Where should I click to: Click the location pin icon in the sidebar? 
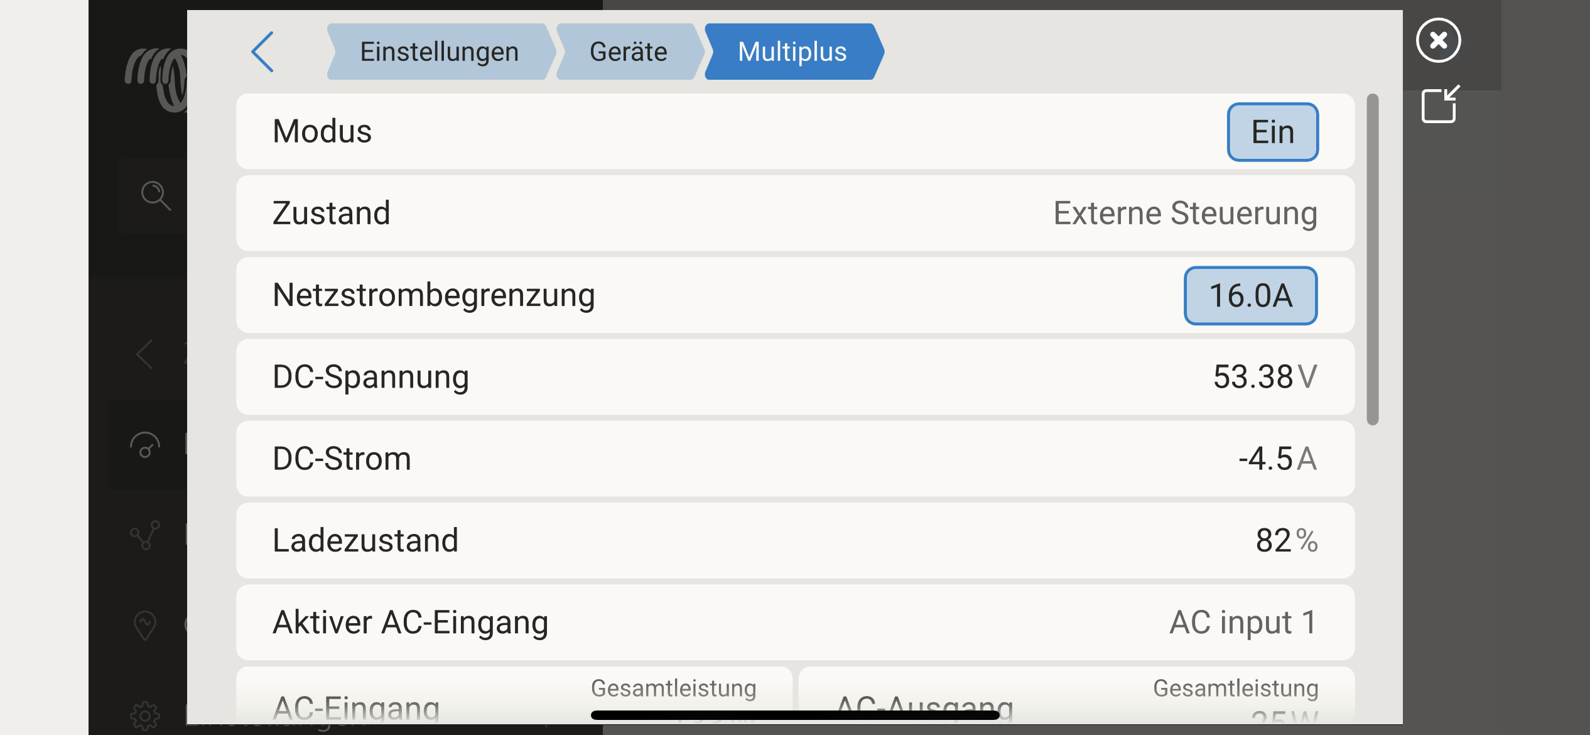click(x=145, y=625)
